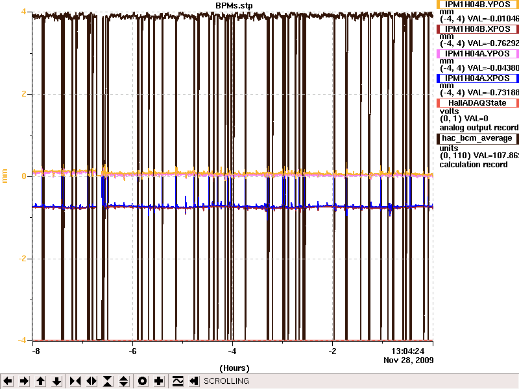Screen dimensions: 519x389
Task: Click the toolbar icon showing a wavy curve
Action: pyautogui.click(x=178, y=381)
